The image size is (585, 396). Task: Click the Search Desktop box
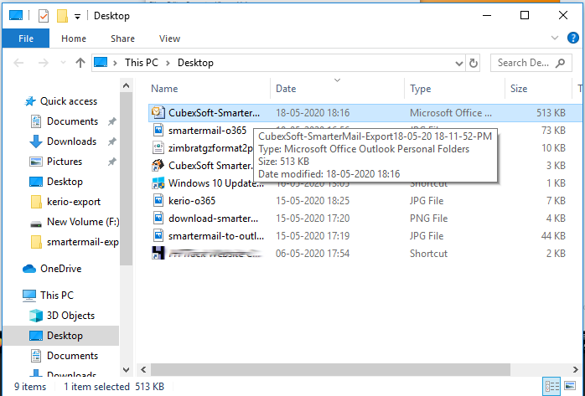[531, 63]
